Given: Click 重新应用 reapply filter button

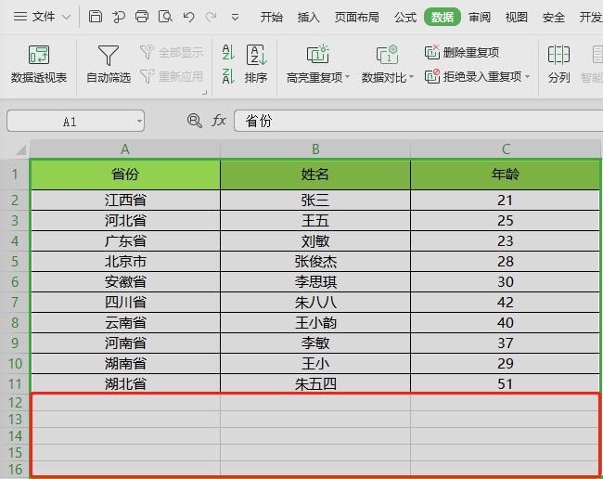Looking at the screenshot, I should point(172,76).
